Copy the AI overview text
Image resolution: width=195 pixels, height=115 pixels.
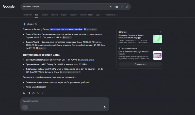pyautogui.click(x=24, y=93)
